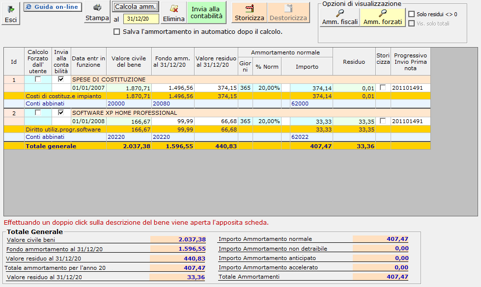Click Importo Ammortamento anticipato value 0,00
481x287 pixels.
381,258
